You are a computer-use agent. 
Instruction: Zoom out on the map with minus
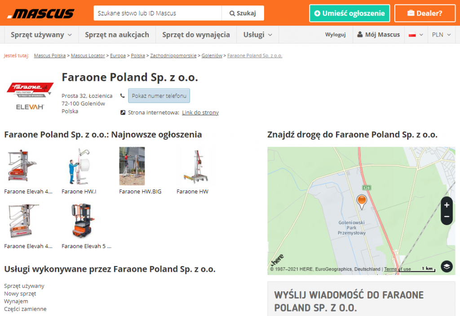(447, 217)
